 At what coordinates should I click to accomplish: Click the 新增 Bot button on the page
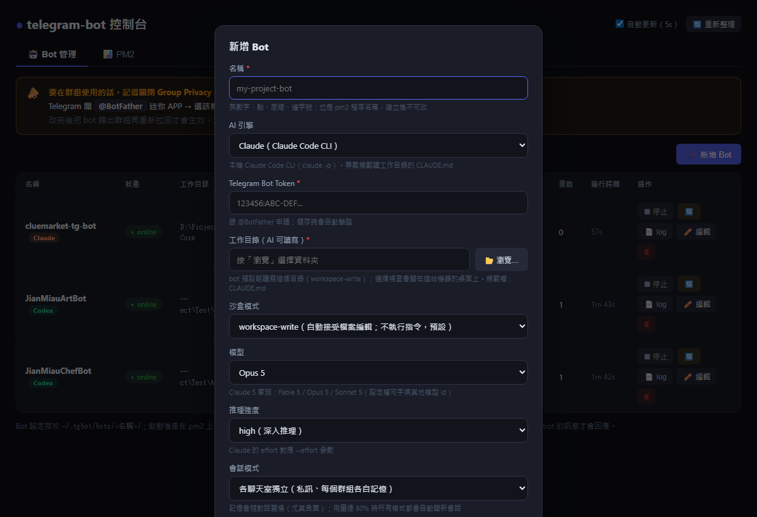pos(708,154)
